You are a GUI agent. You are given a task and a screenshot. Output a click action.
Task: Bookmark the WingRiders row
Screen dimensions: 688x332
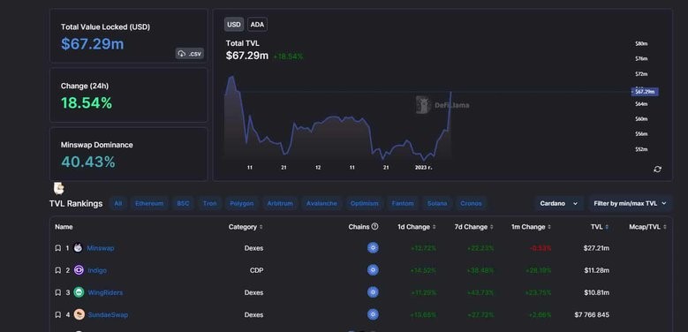pos(58,292)
